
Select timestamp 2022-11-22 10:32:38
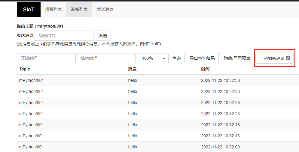click(x=221, y=80)
